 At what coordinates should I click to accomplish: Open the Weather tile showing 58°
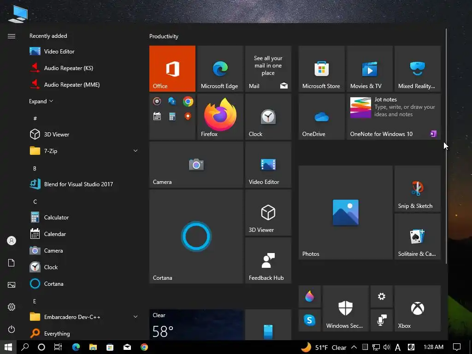196,325
